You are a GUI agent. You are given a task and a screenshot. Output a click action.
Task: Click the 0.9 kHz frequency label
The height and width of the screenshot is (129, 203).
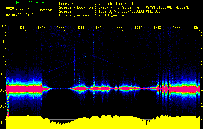3,74
